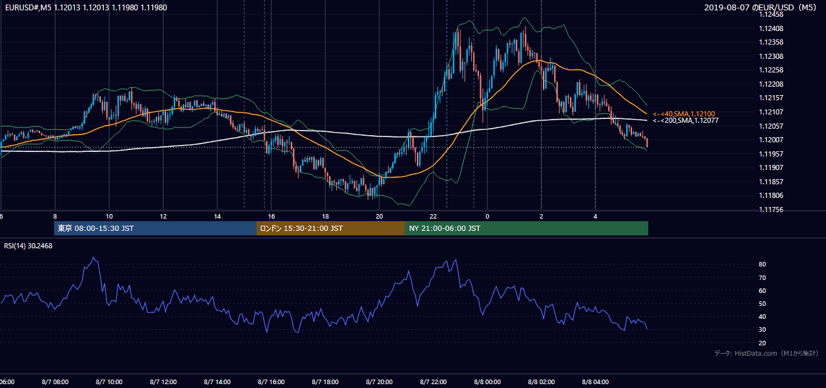Click the 1.12358 price axis label
Viewport: 826px width, 388px height.
(x=771, y=42)
